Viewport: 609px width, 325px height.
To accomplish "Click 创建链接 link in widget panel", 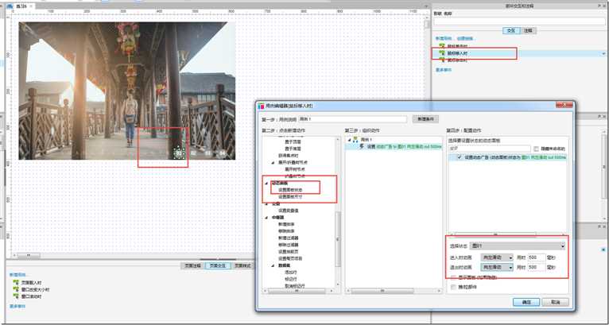I will 464,39.
